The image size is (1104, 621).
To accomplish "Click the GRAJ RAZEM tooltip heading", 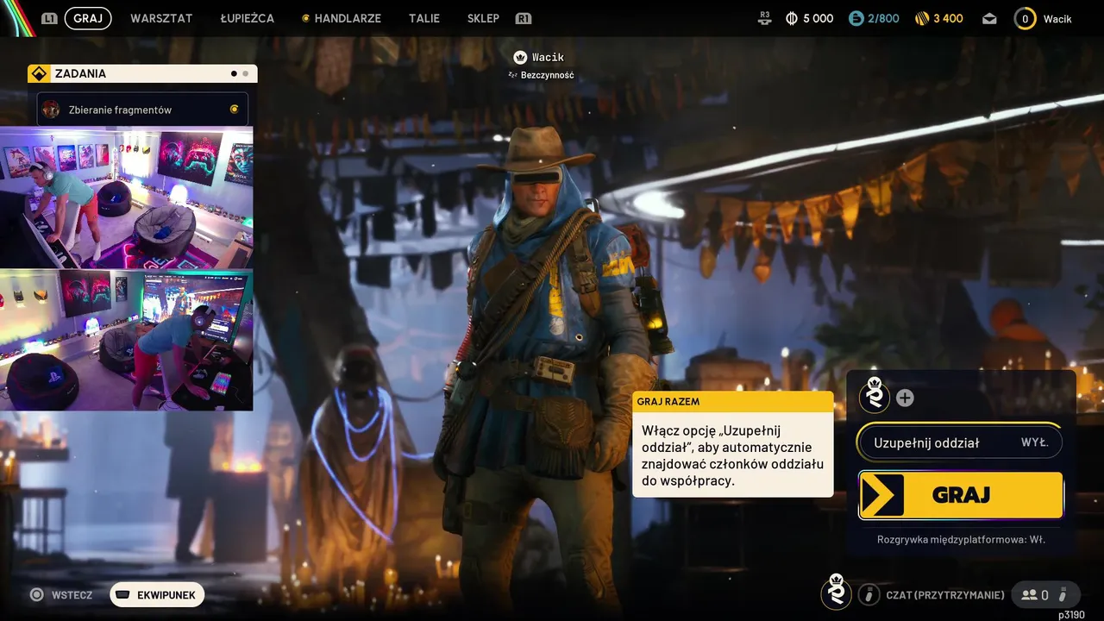I will [668, 402].
